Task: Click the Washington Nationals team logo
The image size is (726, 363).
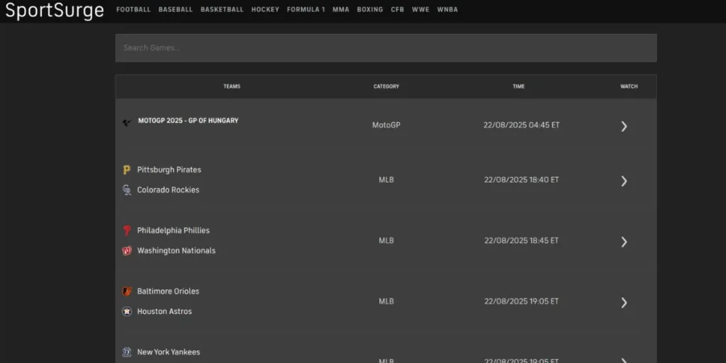Action: [126, 250]
